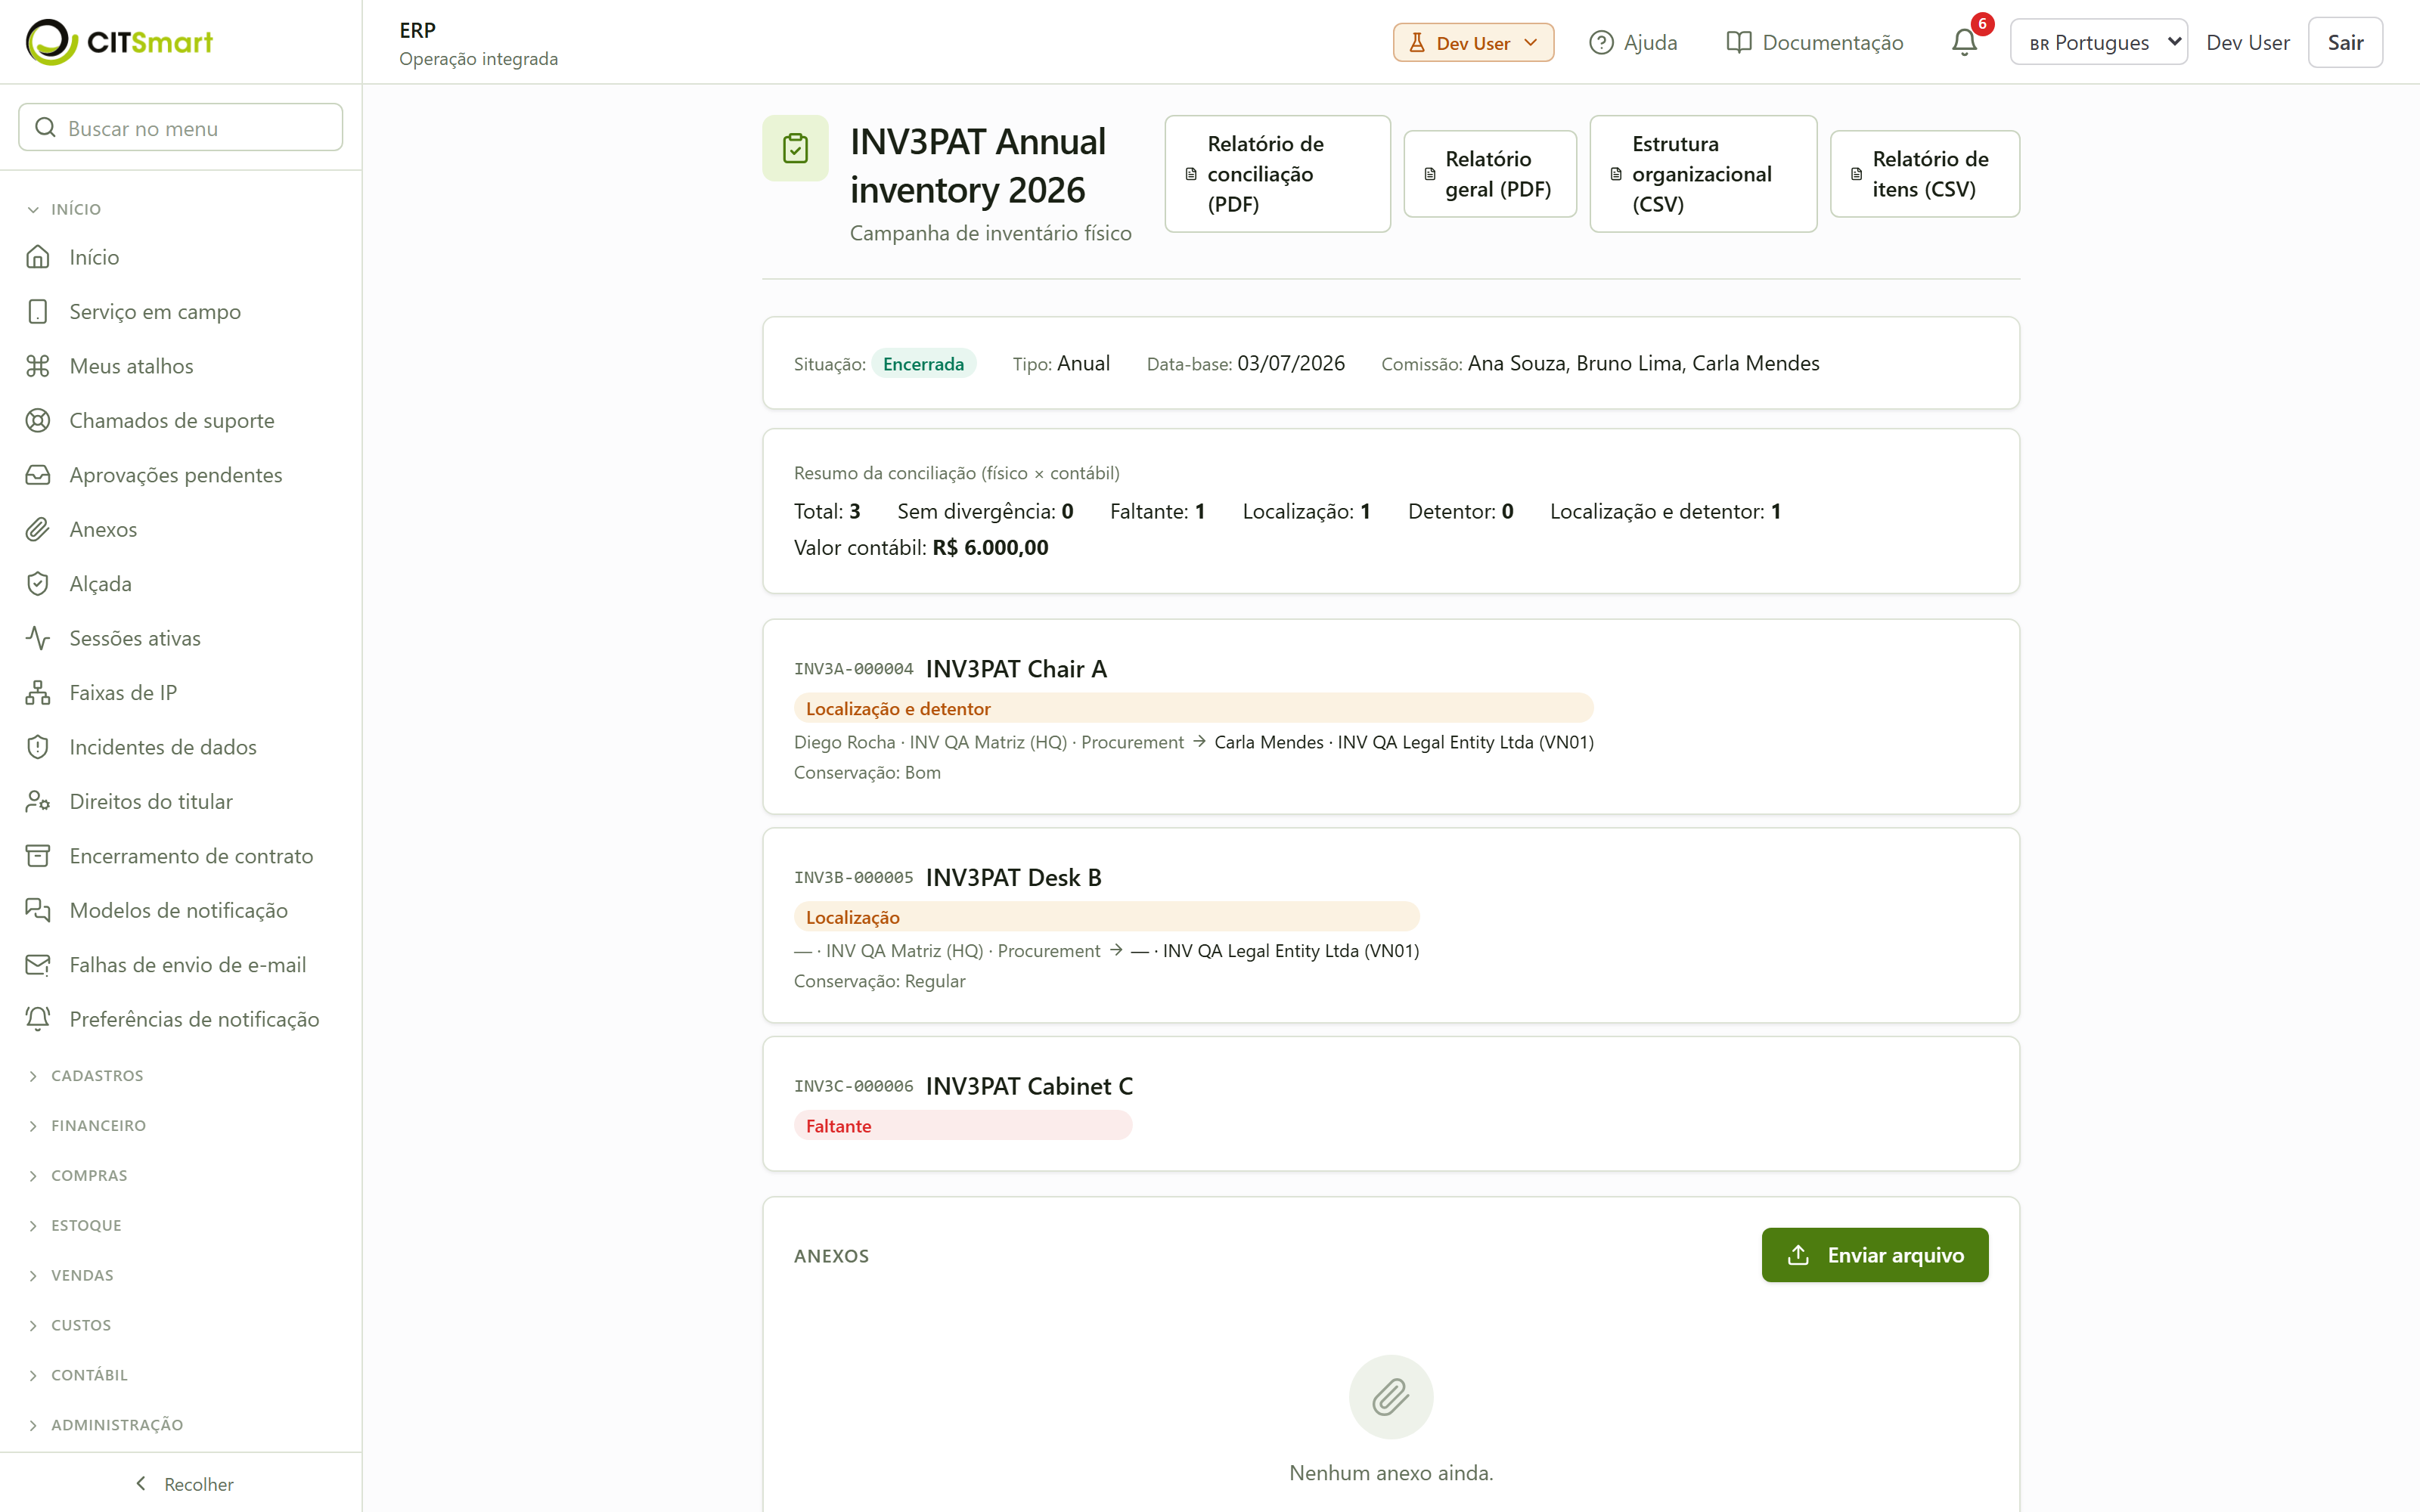Click the Falhas de envio de e-mail icon
The width and height of the screenshot is (2420, 1512).
point(38,965)
